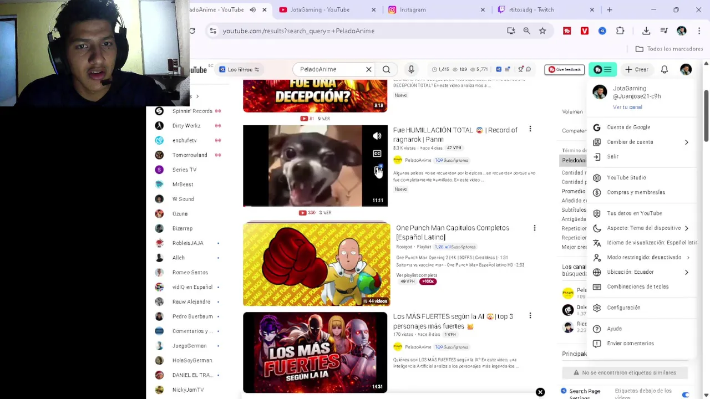Image resolution: width=710 pixels, height=399 pixels.
Task: Click the Give feedback button
Action: (x=564, y=69)
